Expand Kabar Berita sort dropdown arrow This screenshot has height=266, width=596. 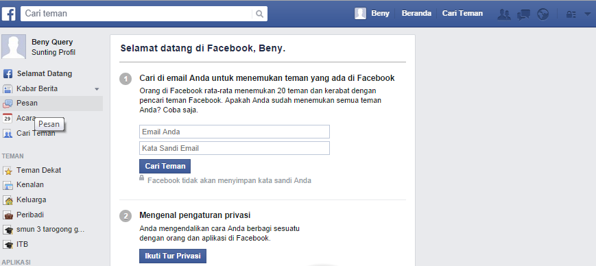click(97, 89)
